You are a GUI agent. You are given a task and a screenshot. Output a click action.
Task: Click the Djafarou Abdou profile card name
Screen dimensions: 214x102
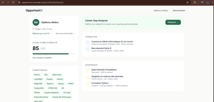50,22
